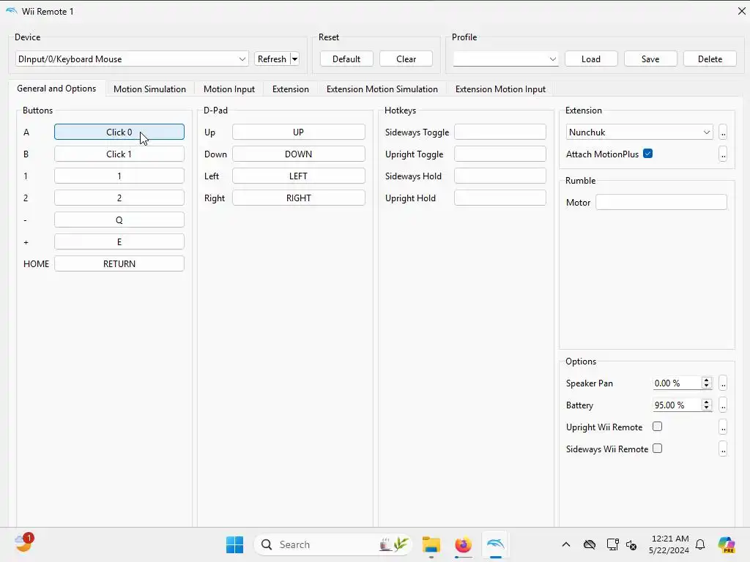Increase Speaker Pan value with up arrow
Image resolution: width=750 pixels, height=562 pixels.
pyautogui.click(x=706, y=380)
